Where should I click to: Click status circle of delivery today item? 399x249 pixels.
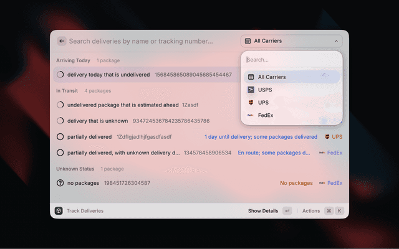(x=60, y=75)
